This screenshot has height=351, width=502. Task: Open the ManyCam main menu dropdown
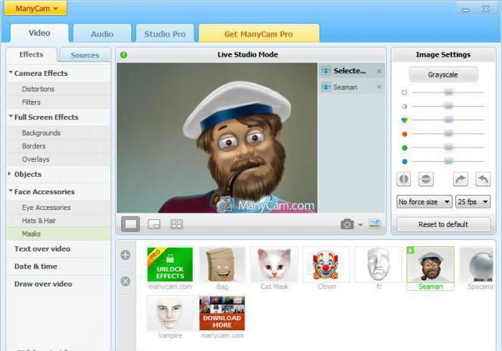click(36, 9)
